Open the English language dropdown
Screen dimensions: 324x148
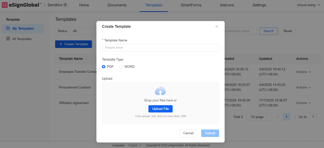point(135,145)
